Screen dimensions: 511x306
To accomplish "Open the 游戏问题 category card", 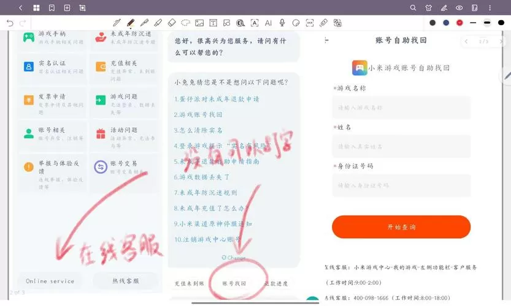I will pyautogui.click(x=125, y=102).
